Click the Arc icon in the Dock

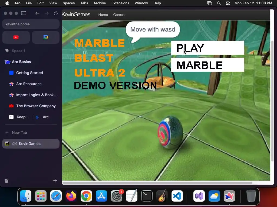[x=229, y=196]
